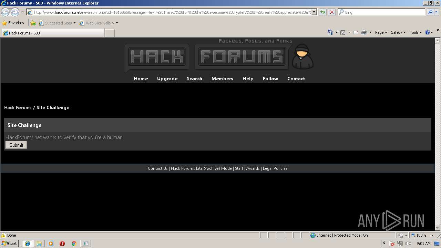Click the vertical scrollbar down arrow
441x248 pixels.
click(438, 228)
